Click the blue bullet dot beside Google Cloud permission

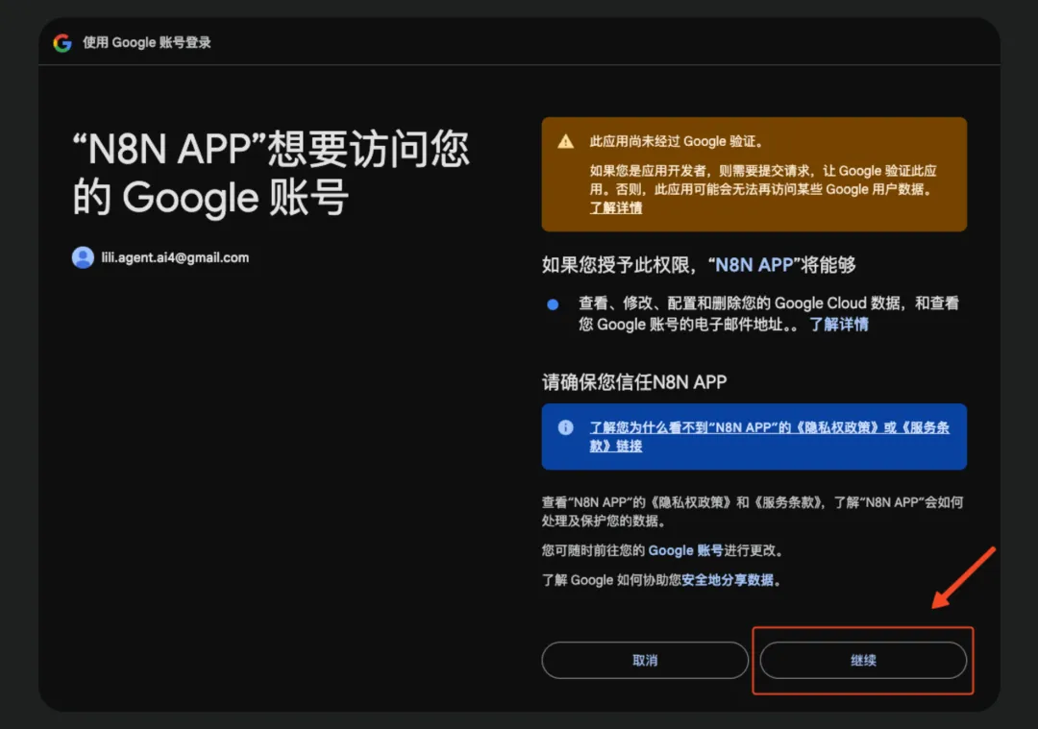coord(553,304)
